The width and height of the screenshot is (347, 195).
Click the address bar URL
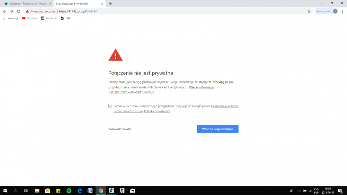point(78,11)
